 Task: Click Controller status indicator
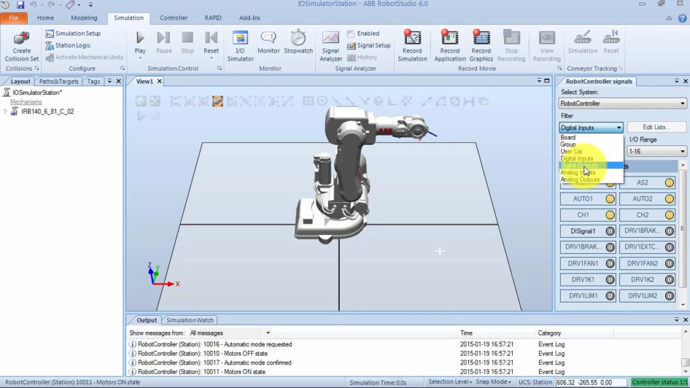coord(659,383)
